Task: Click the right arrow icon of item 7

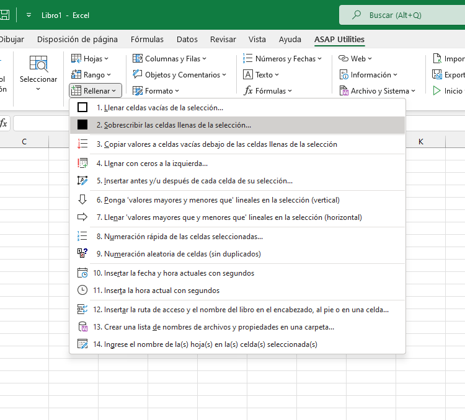Action: click(82, 217)
